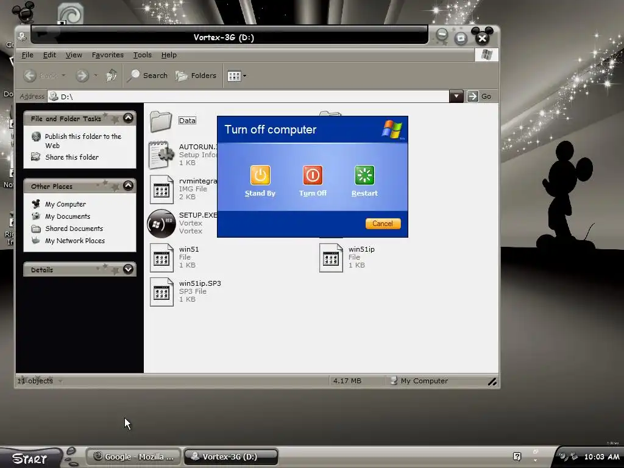
Task: Collapse the File and Folder Tasks panel
Action: click(x=128, y=118)
